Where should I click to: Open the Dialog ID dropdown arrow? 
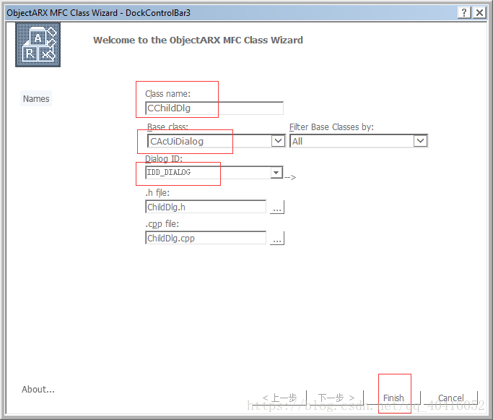(x=276, y=172)
